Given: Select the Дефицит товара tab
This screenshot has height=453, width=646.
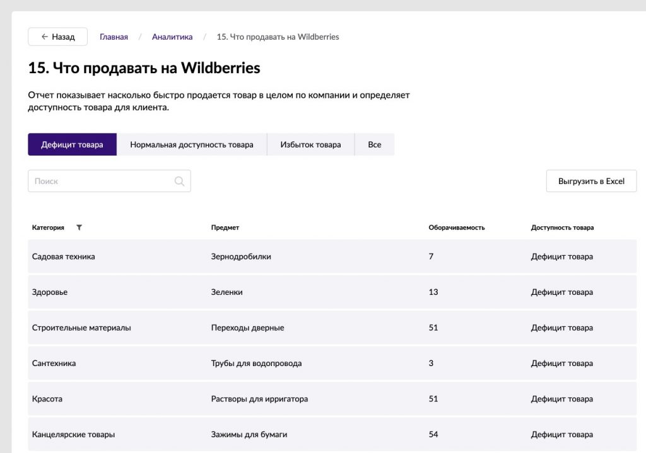Looking at the screenshot, I should click(72, 144).
